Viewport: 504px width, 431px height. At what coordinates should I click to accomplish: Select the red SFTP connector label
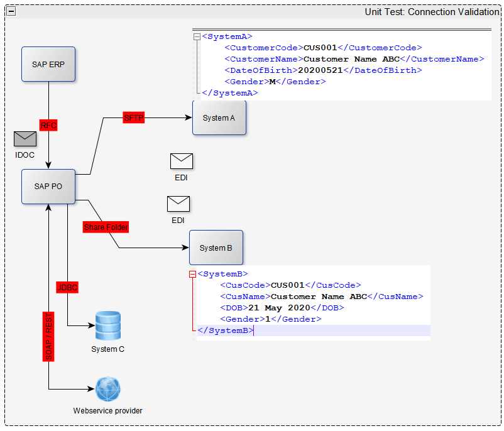click(x=133, y=117)
